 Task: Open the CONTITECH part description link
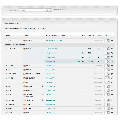coord(54,40)
